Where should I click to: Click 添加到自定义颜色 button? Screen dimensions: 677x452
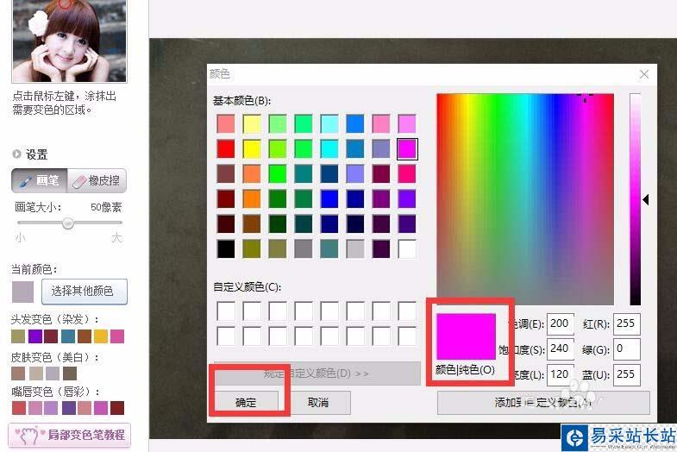(543, 402)
